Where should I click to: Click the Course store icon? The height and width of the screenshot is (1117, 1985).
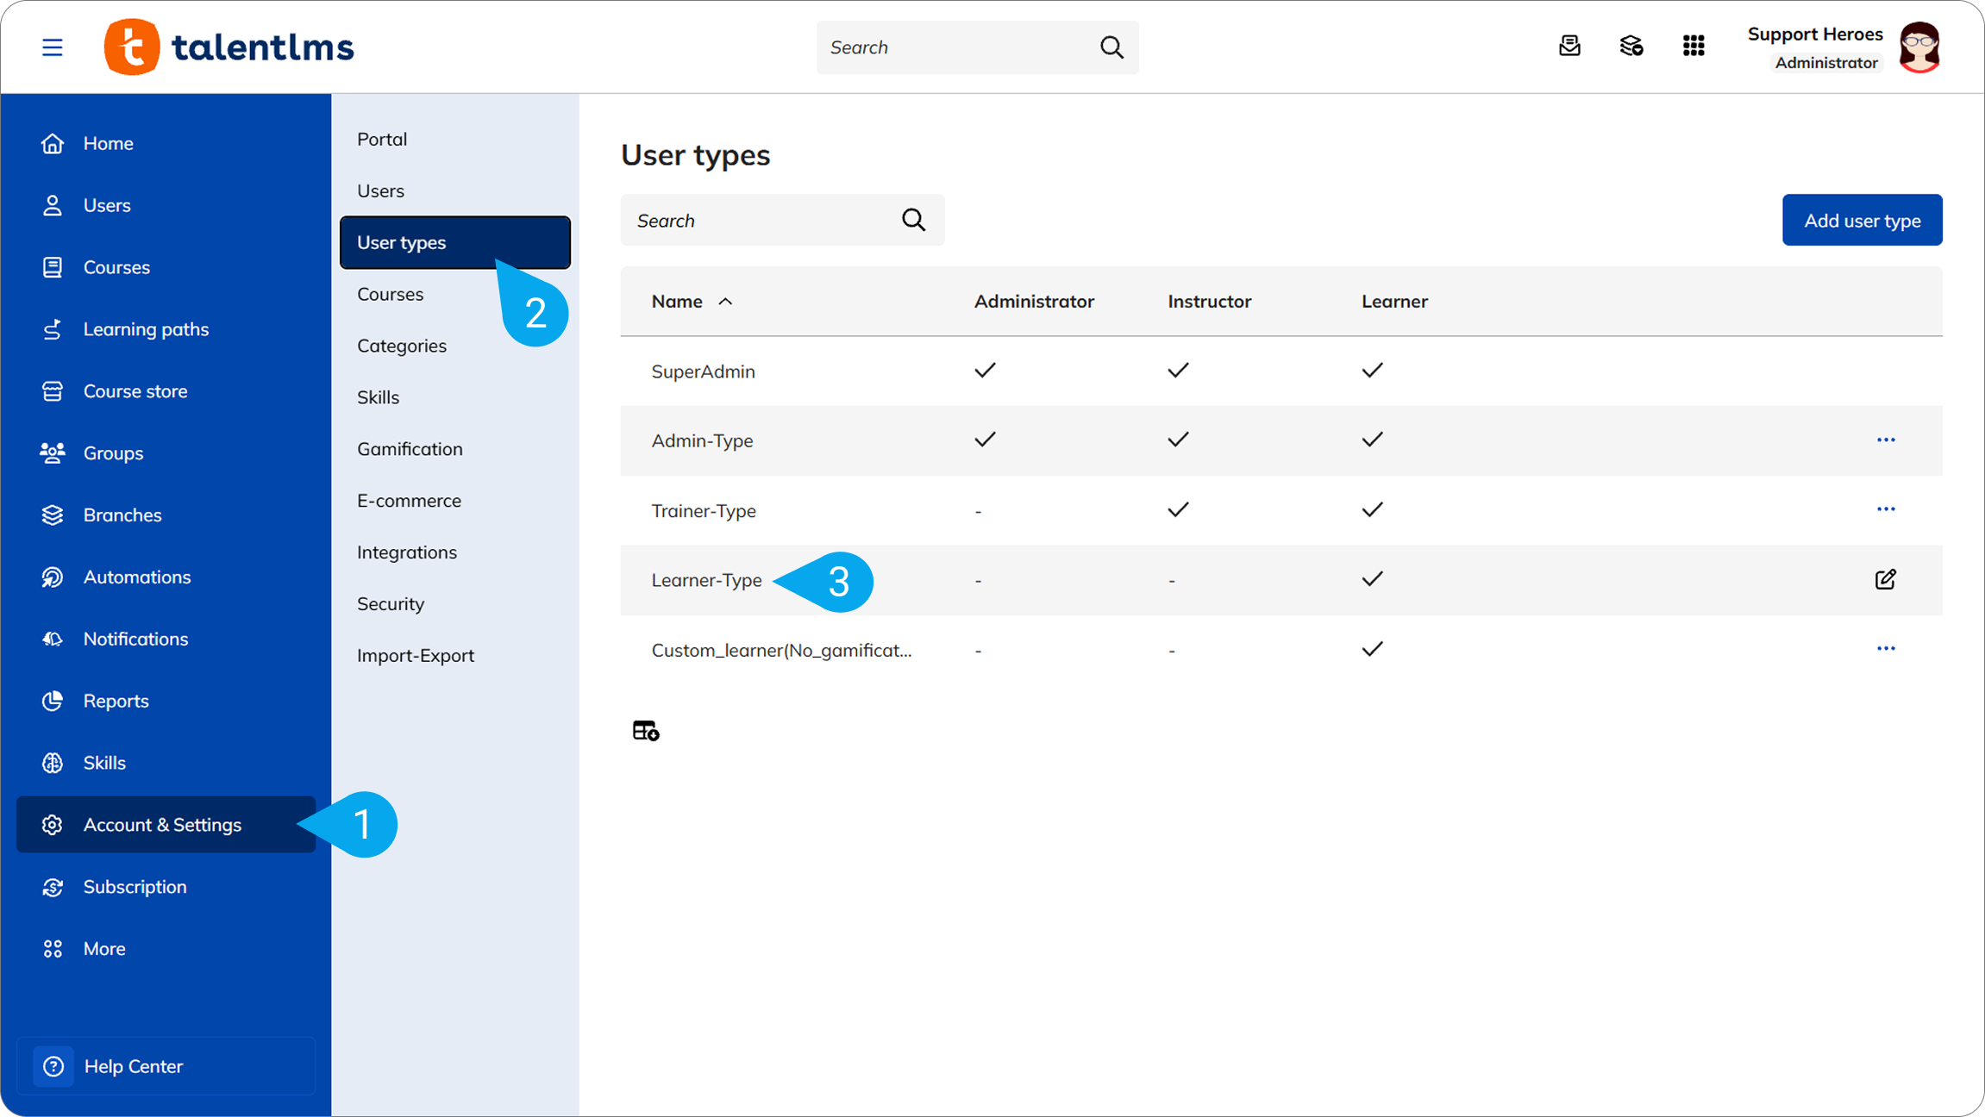[x=53, y=391]
